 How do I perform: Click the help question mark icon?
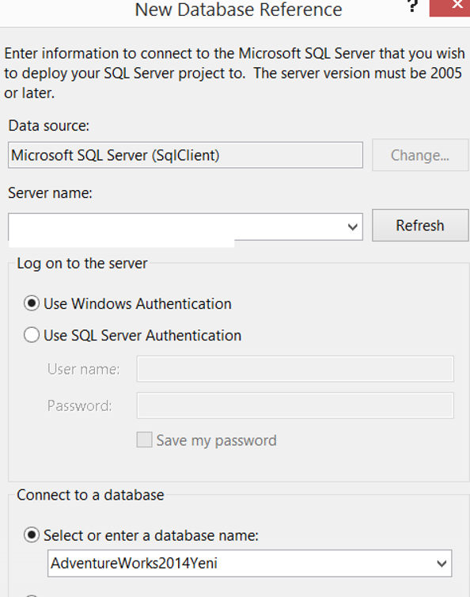412,6
